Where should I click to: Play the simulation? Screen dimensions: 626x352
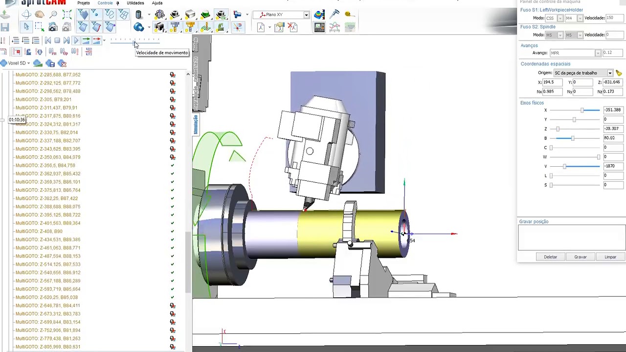[x=76, y=41]
